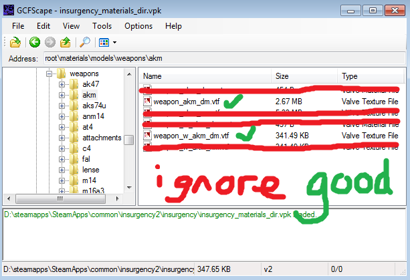Open the view style dropdown arrow
Image resolution: width=410 pixels, height=280 pixels.
[114, 42]
